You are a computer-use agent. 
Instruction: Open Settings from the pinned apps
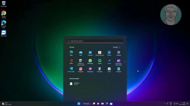pos(119,53)
